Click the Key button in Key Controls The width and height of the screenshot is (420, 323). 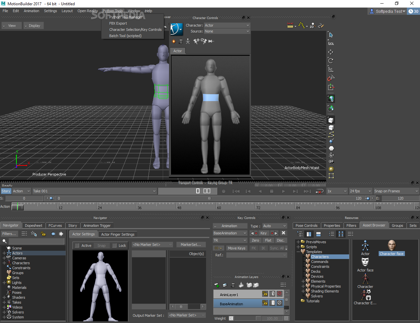[263, 233]
